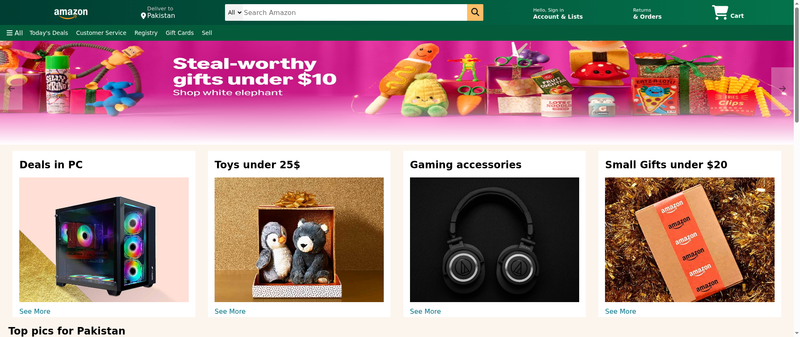
Task: Click the Amazon logo
Action: tap(71, 13)
